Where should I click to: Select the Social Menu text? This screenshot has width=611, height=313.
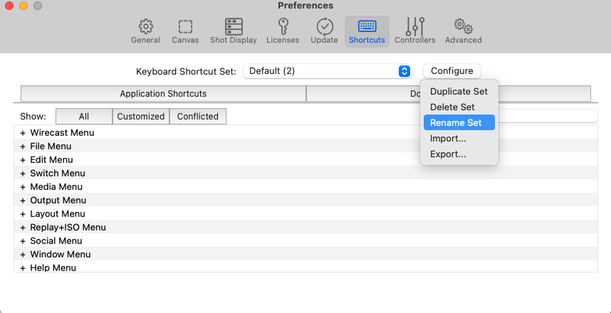[x=56, y=240]
